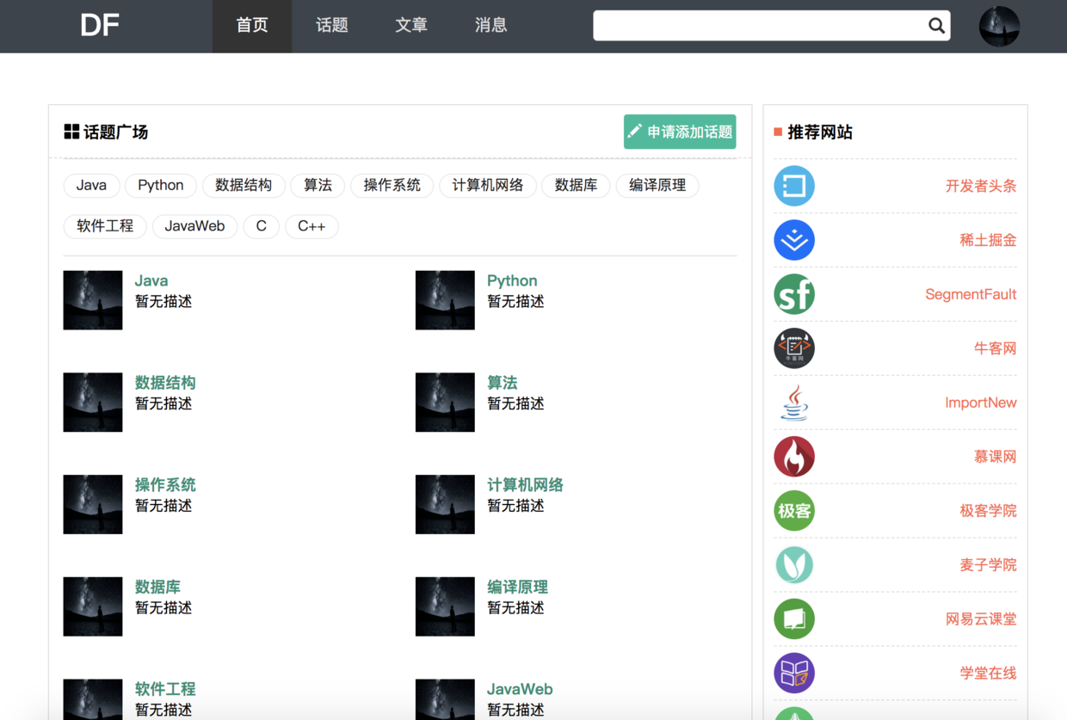
Task: Open the 牛客网 round icon
Action: tap(794, 348)
